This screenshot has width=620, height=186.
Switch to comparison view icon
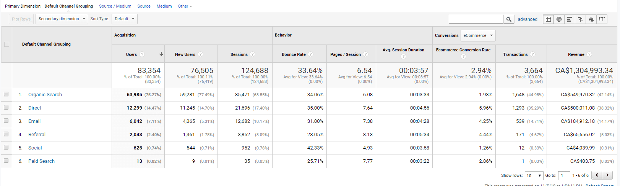pyautogui.click(x=580, y=19)
